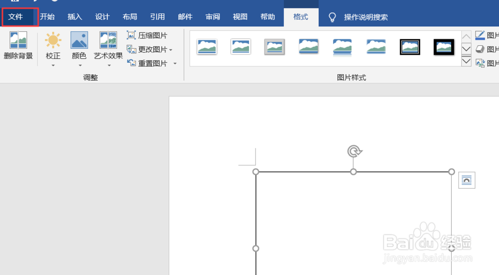Viewport: 499px width, 275px height.
Task: Click the top-middle resize handle of picture
Action: click(353, 172)
